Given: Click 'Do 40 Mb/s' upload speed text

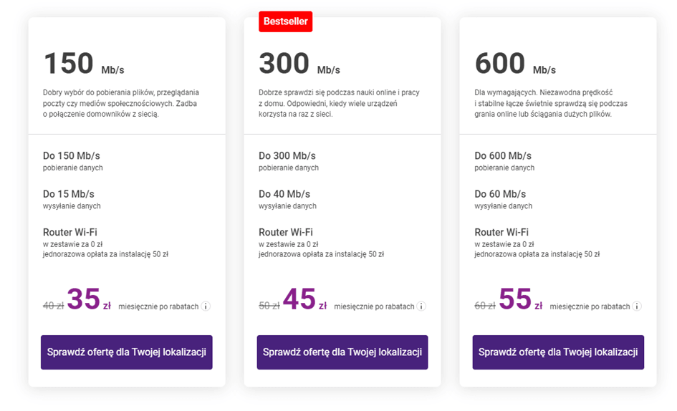Looking at the screenshot, I should coord(284,194).
